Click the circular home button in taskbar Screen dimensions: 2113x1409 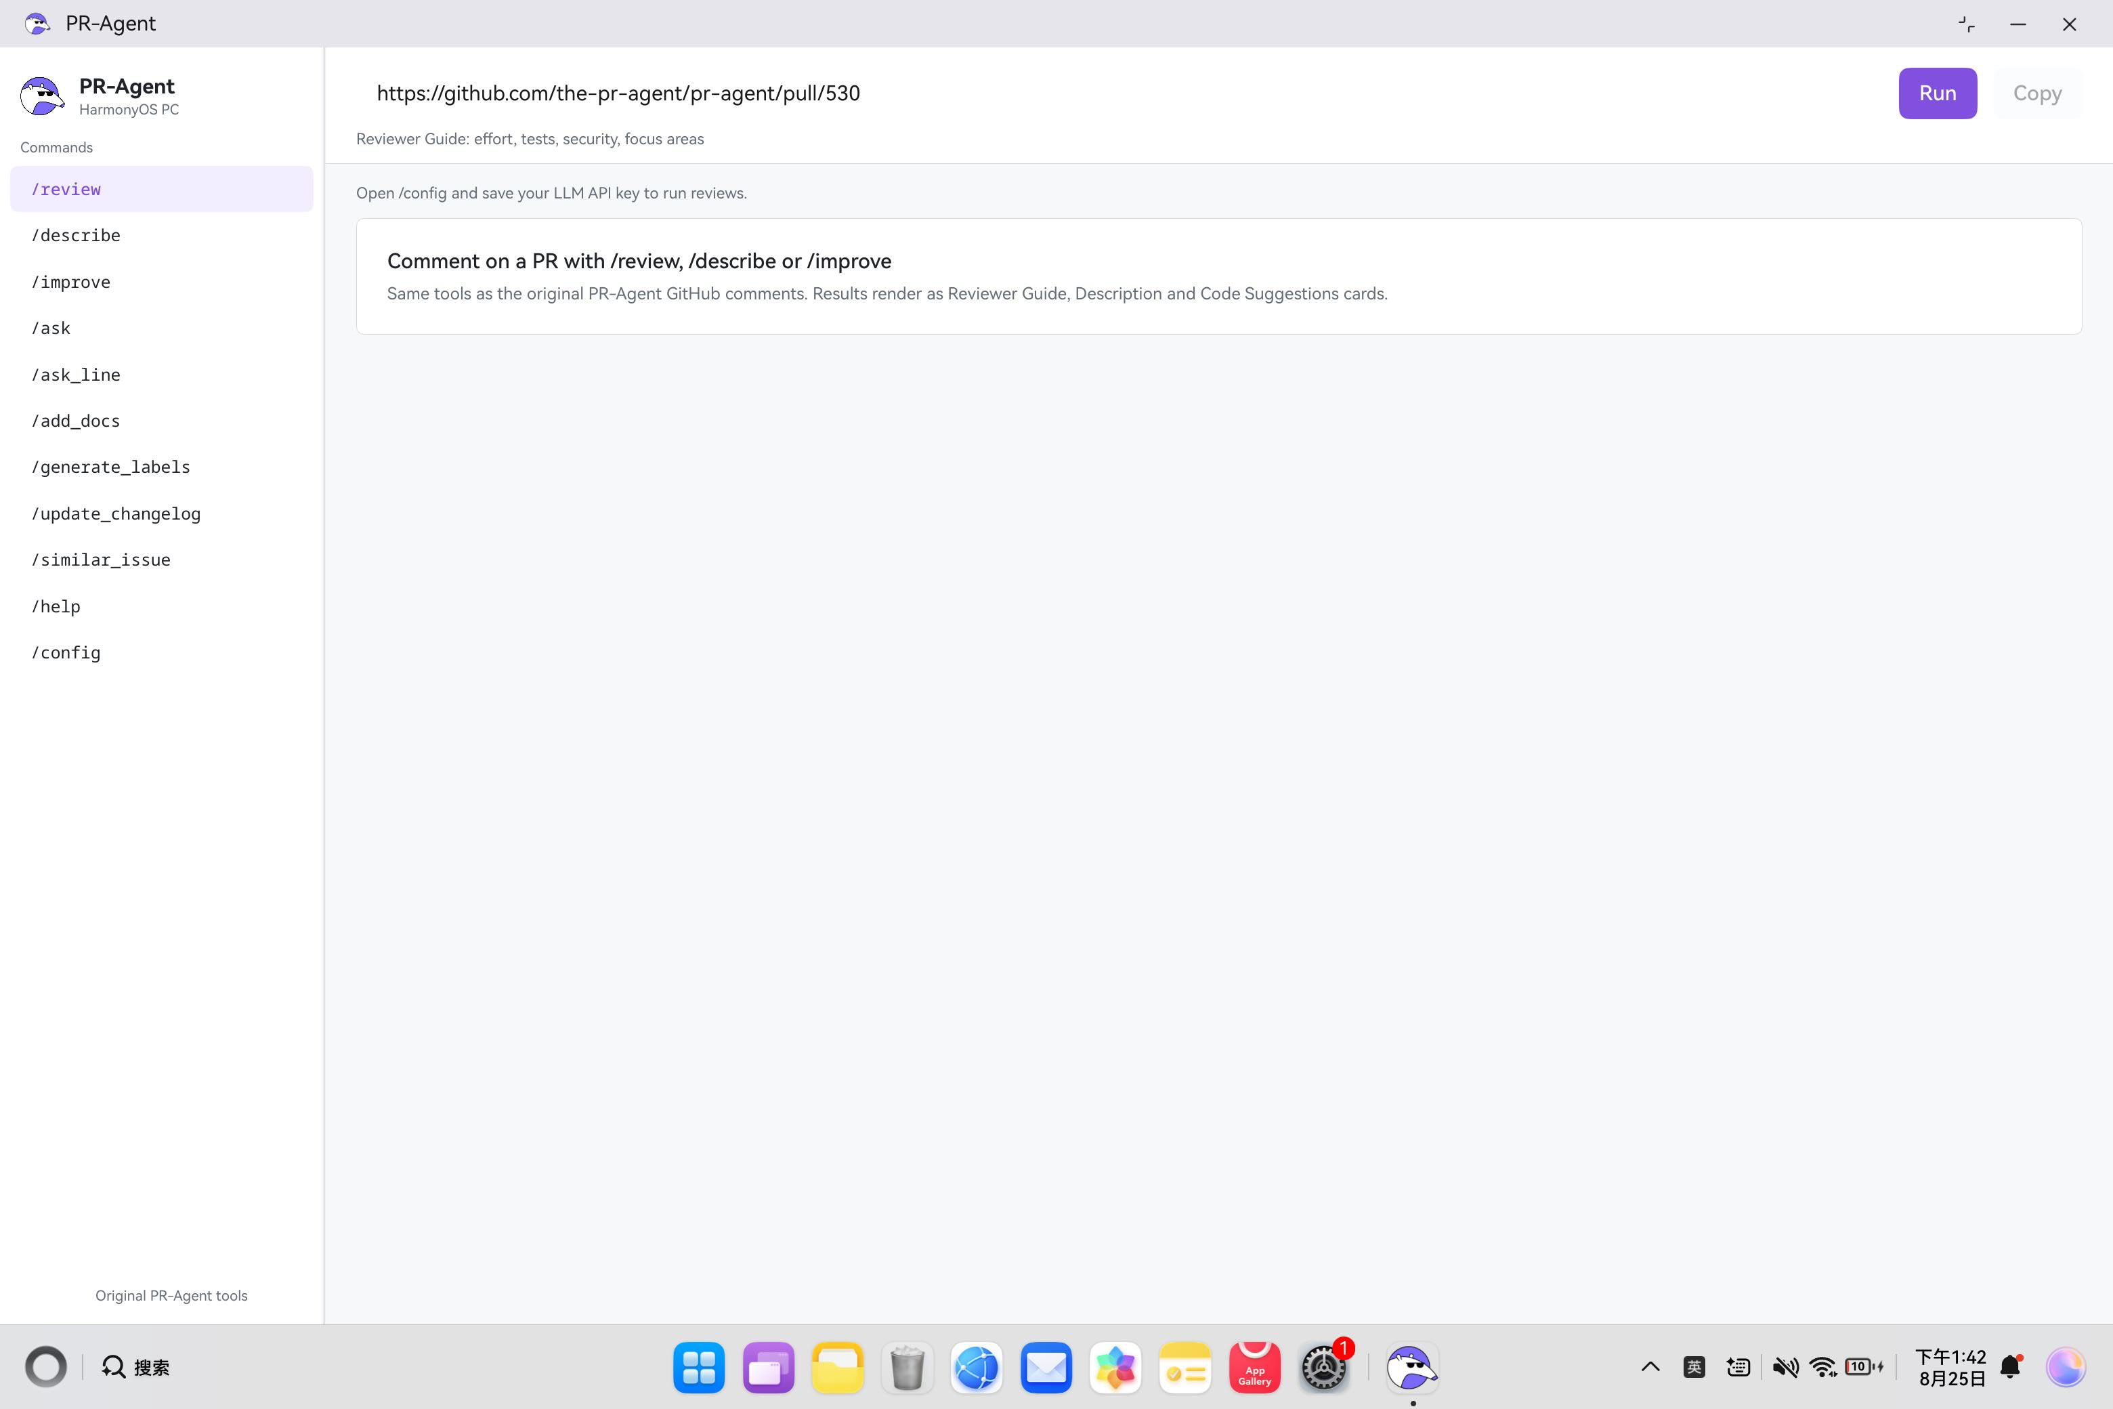(x=46, y=1368)
